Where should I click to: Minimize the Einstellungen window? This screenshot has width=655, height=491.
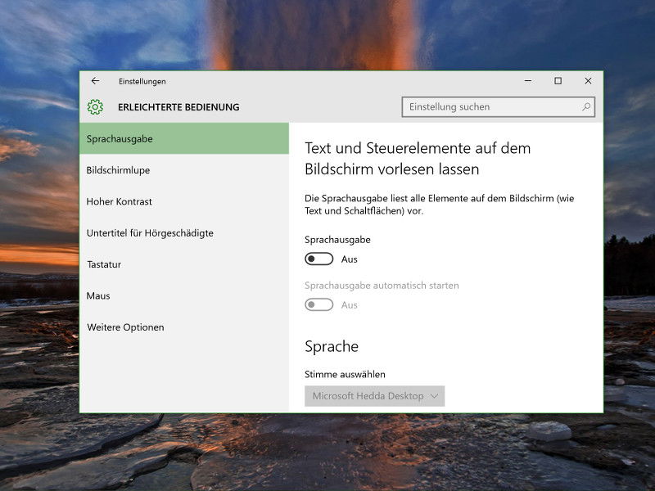528,80
